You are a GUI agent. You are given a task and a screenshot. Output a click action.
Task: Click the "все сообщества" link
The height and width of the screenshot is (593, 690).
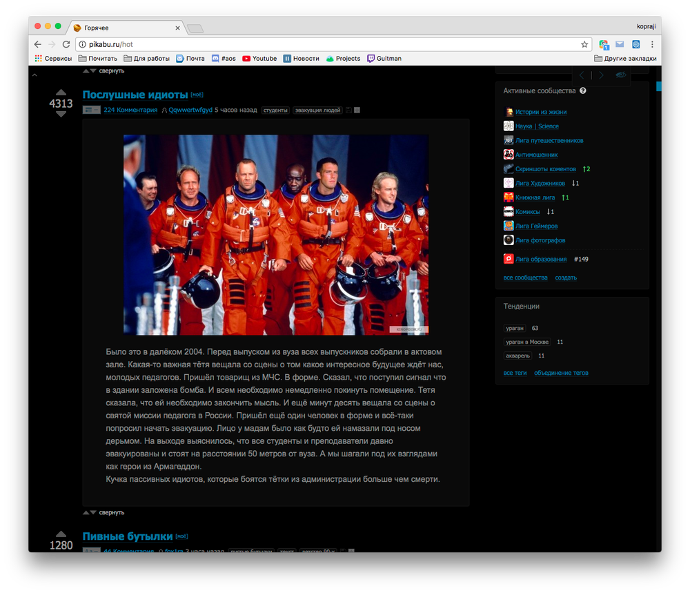click(525, 278)
